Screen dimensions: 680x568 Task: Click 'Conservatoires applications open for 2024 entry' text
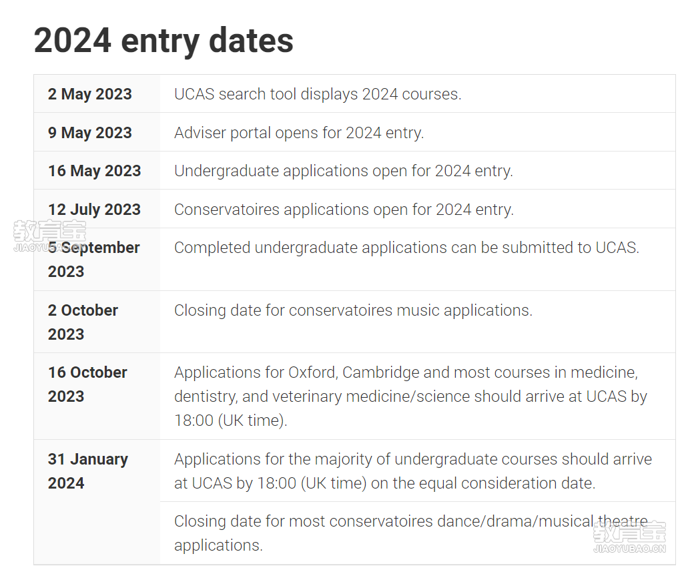pos(344,210)
